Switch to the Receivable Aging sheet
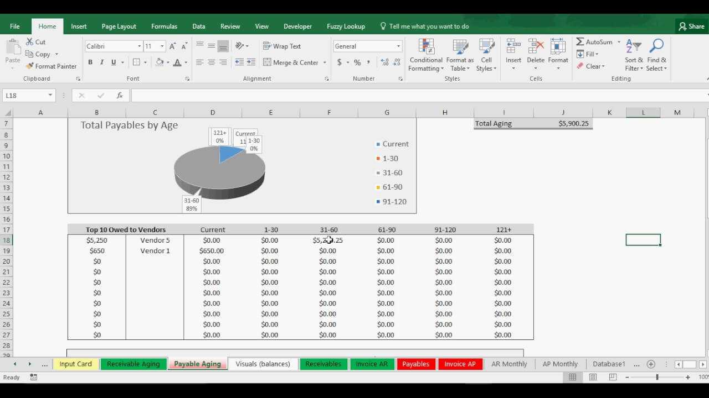This screenshot has height=398, width=709. pos(133,364)
